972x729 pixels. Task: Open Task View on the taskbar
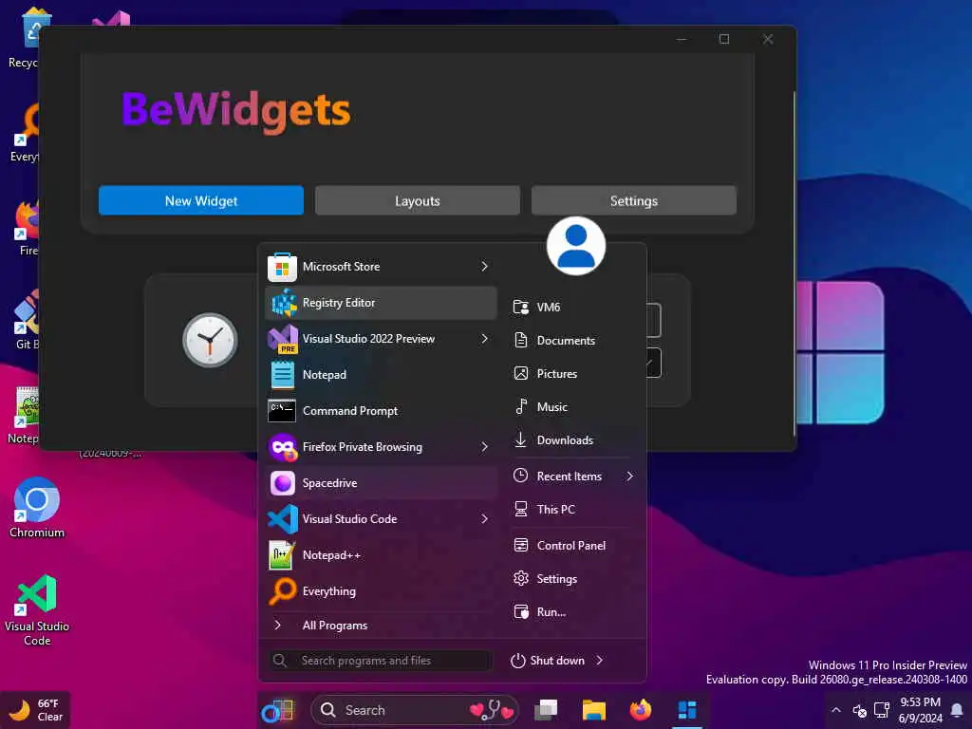tap(546, 710)
